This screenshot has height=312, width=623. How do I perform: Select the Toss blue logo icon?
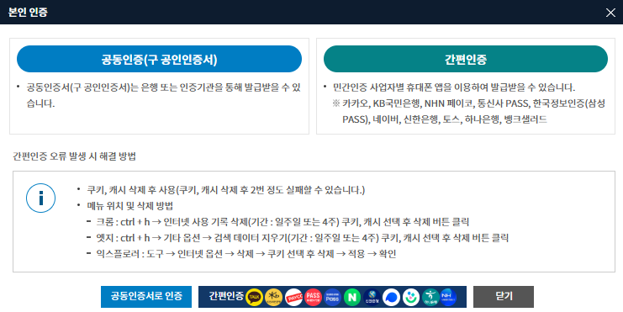point(391,297)
